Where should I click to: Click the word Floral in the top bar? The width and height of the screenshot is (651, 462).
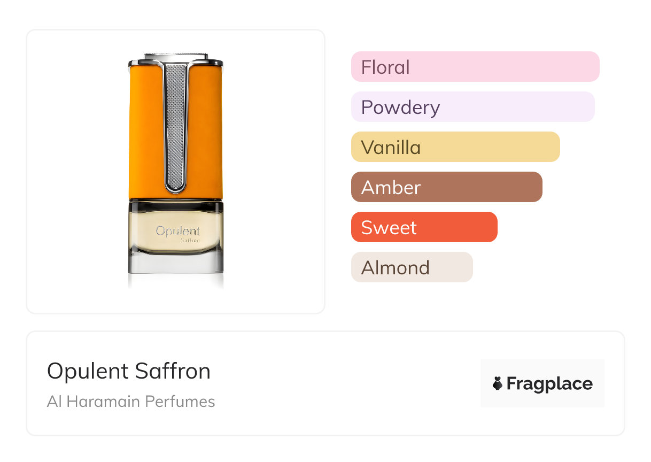tap(385, 67)
